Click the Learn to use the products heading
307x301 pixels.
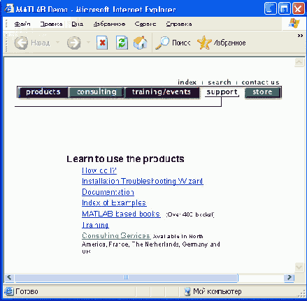pos(125,159)
